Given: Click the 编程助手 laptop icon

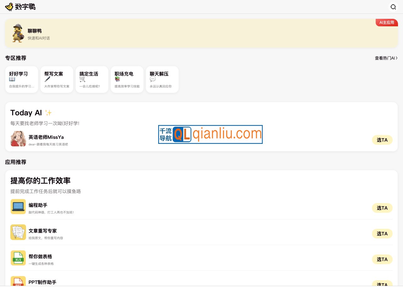Looking at the screenshot, I should 18,207.
